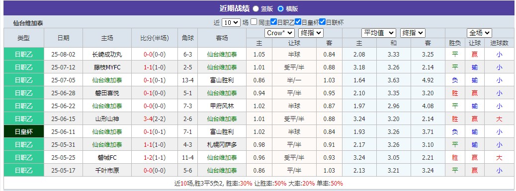
Task: Click the 仙台维加泰 team heading
Action: tap(28, 23)
